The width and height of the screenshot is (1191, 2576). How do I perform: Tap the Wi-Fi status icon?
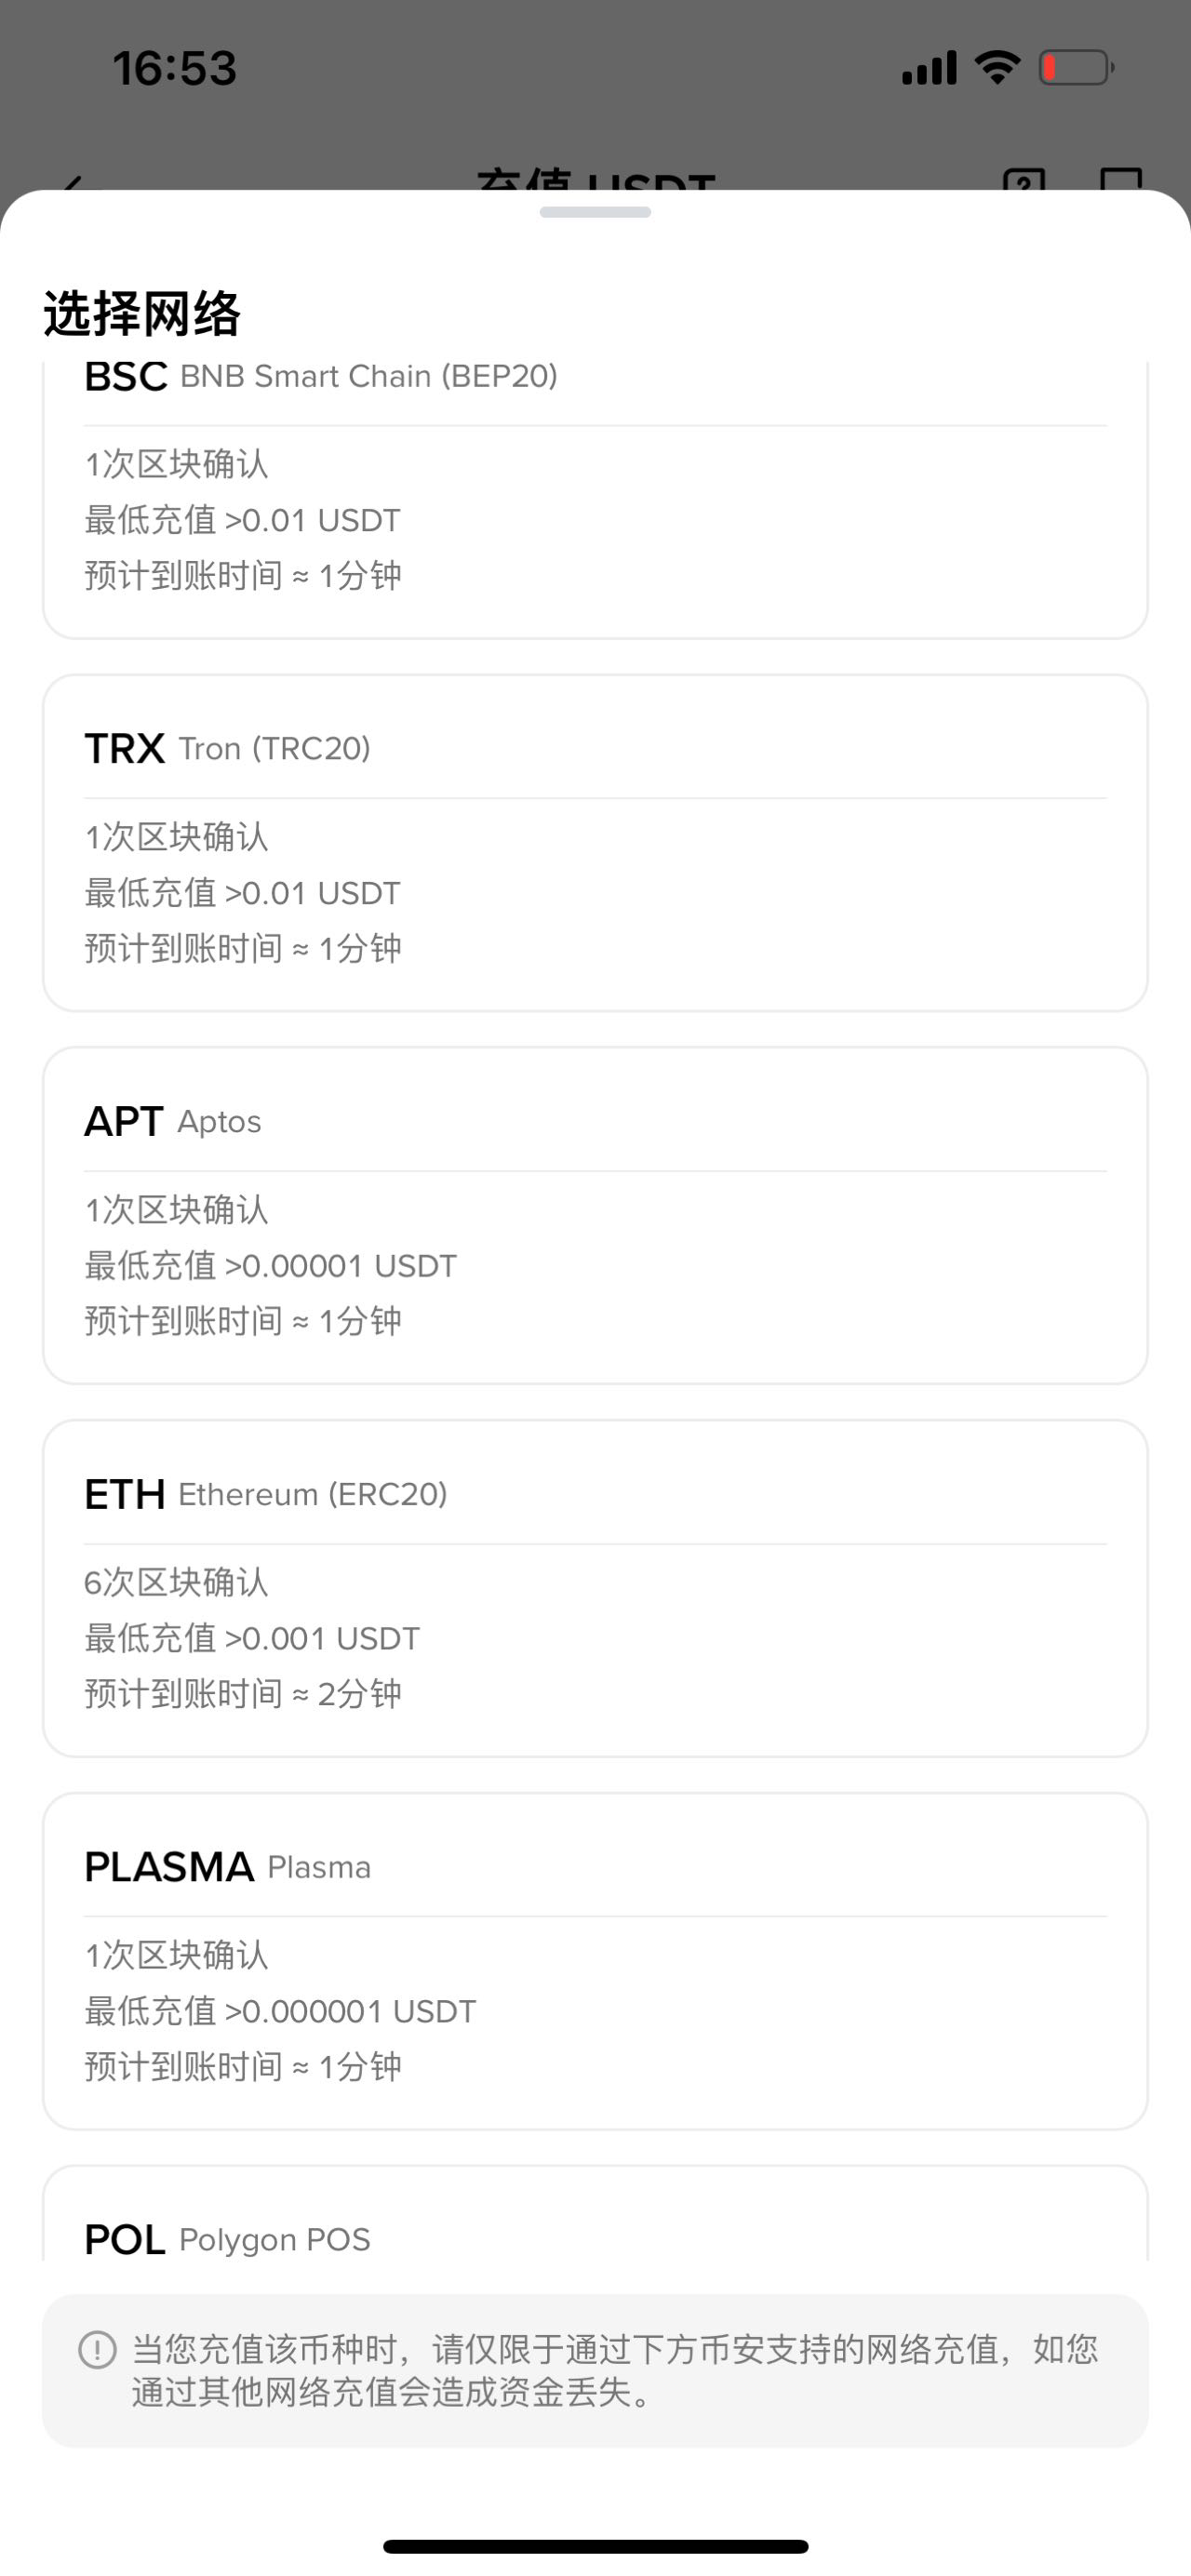coord(997,68)
